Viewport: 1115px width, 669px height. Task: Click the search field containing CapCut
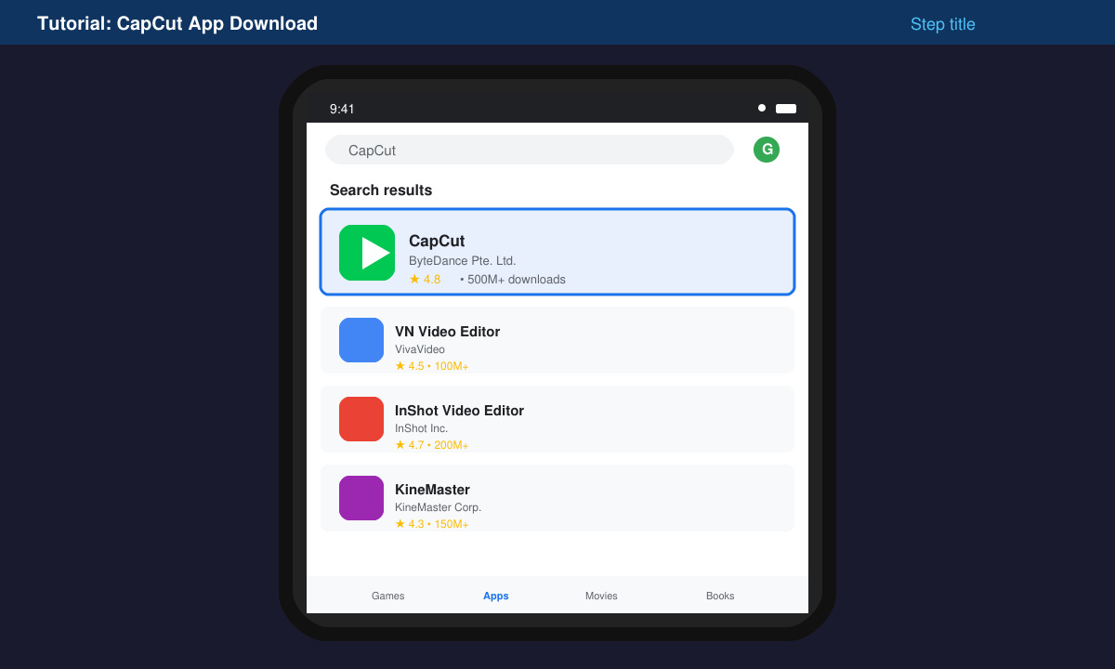(530, 150)
